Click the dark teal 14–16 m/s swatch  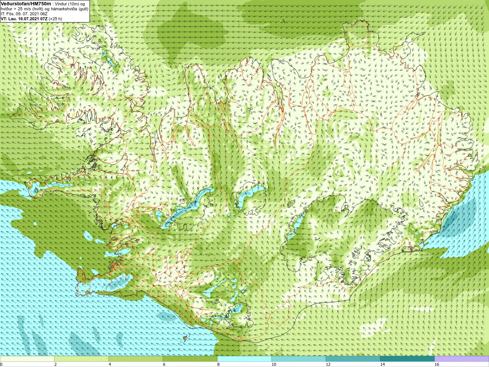[x=407, y=359]
